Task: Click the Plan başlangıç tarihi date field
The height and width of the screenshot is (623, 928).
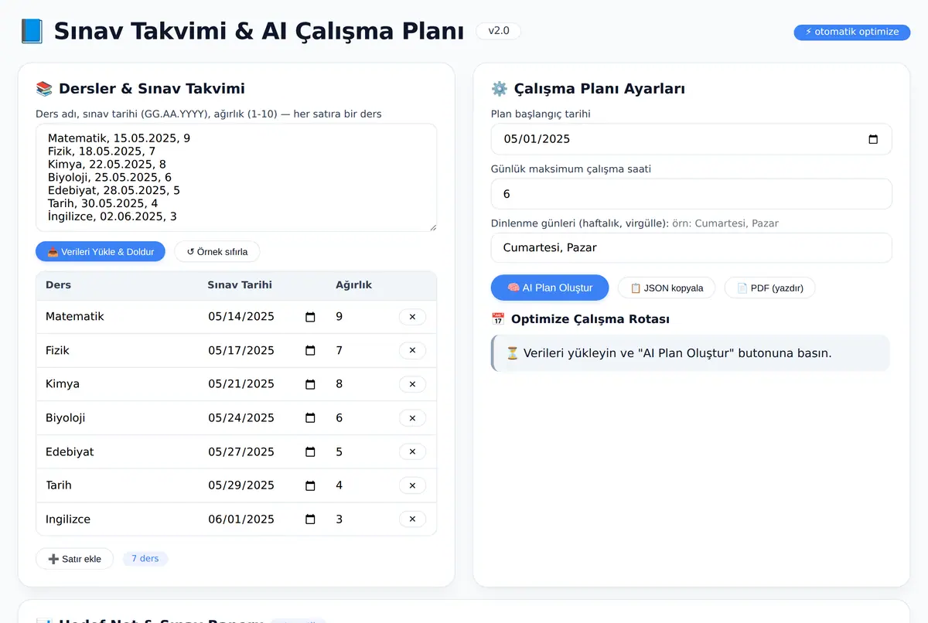Action: 691,139
